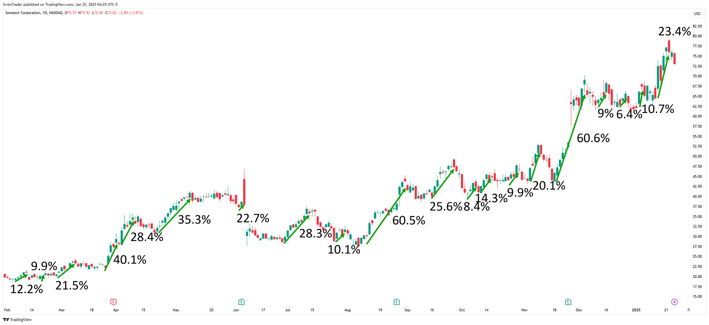Screen dimensions: 709x325
Task: Click the green earnings marker near December
Action: (x=568, y=302)
